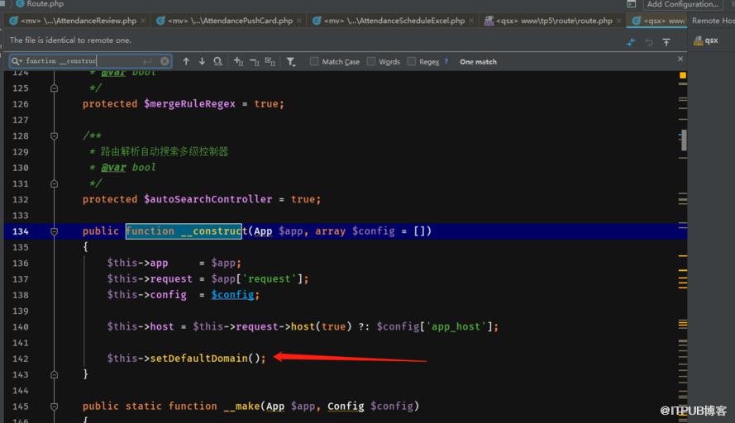Switch to AttendanceScheduleExcel.php tab
Screen dimensions: 735x423
point(394,21)
